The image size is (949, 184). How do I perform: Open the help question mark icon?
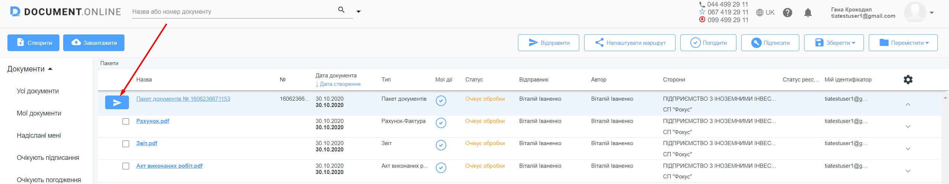point(787,13)
